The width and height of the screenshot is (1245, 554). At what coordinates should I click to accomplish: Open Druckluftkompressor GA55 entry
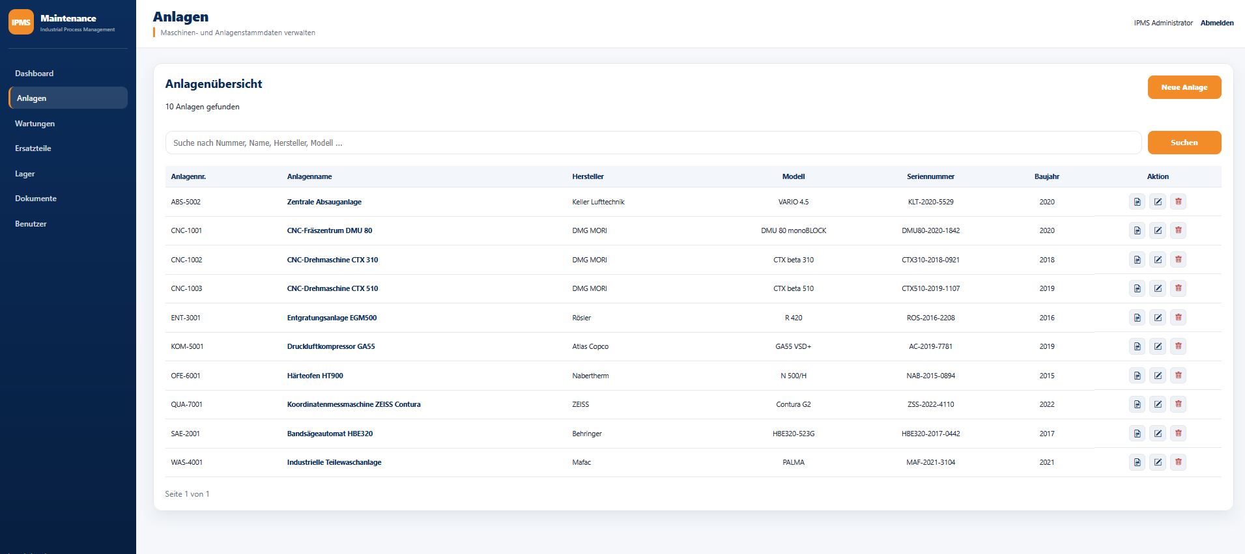[331, 346]
